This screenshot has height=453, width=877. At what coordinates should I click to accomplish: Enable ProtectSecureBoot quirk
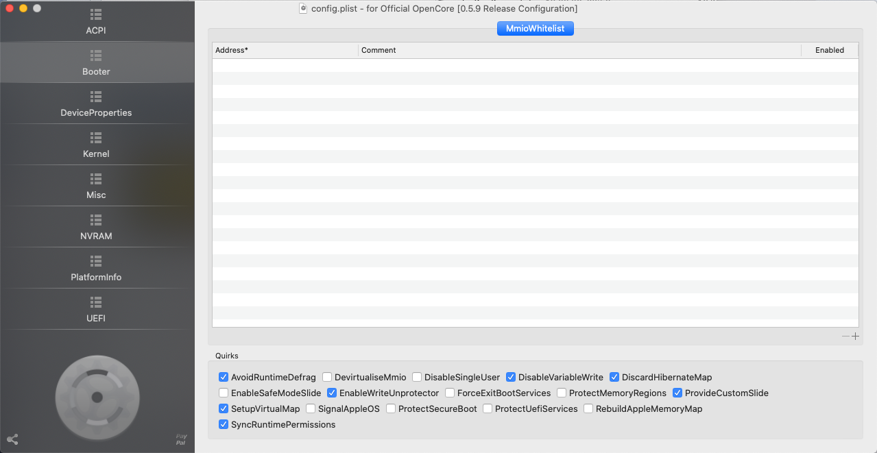(x=391, y=408)
